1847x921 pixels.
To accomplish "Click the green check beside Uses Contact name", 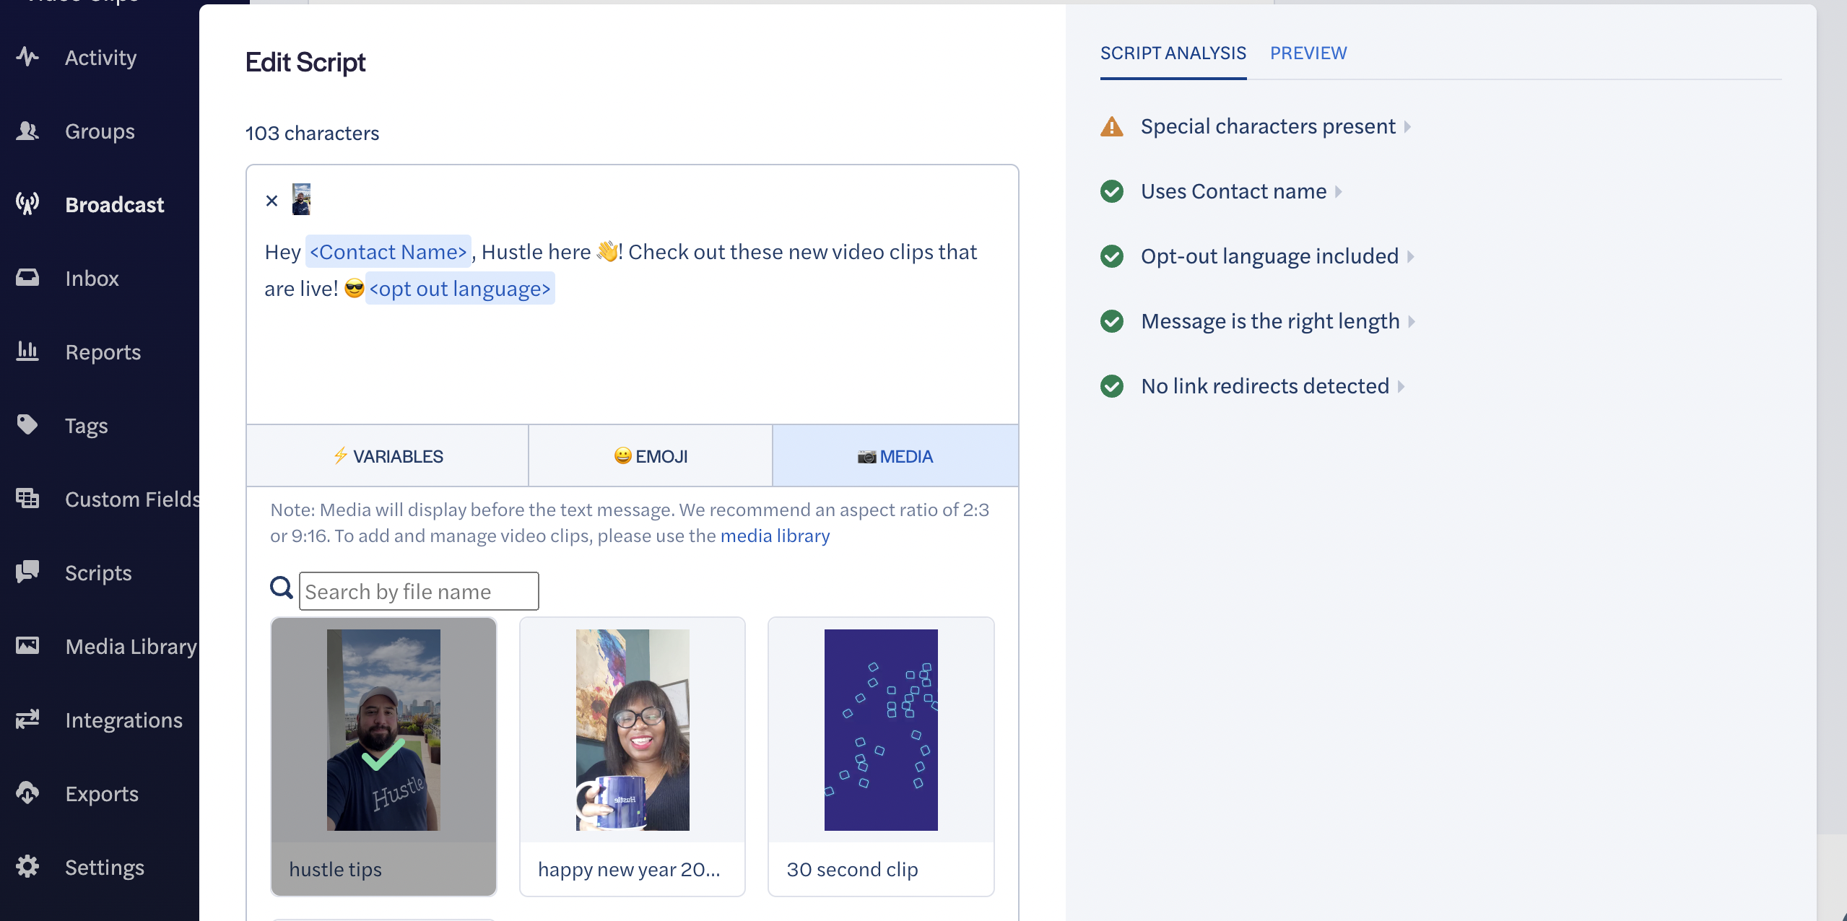I will coord(1112,191).
